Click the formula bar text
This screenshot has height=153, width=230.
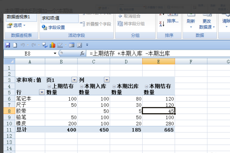[x=130, y=54]
